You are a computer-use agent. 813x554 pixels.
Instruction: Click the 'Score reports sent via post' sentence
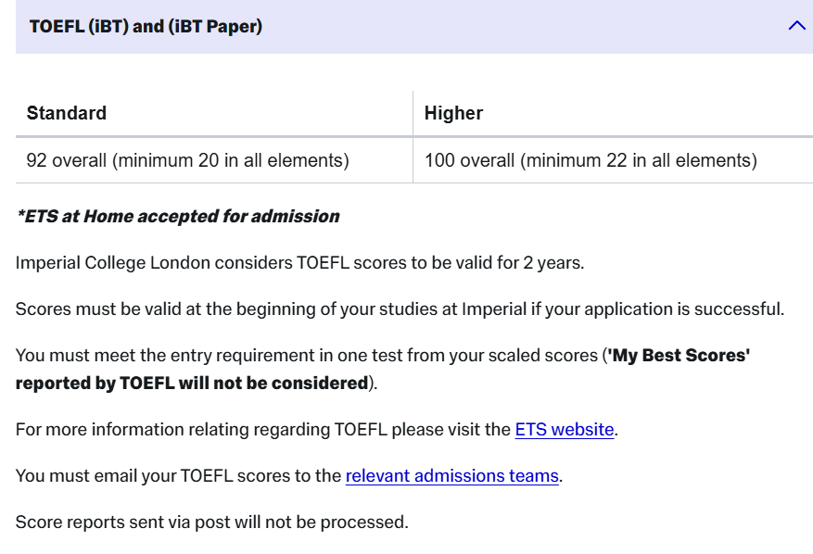point(211,522)
